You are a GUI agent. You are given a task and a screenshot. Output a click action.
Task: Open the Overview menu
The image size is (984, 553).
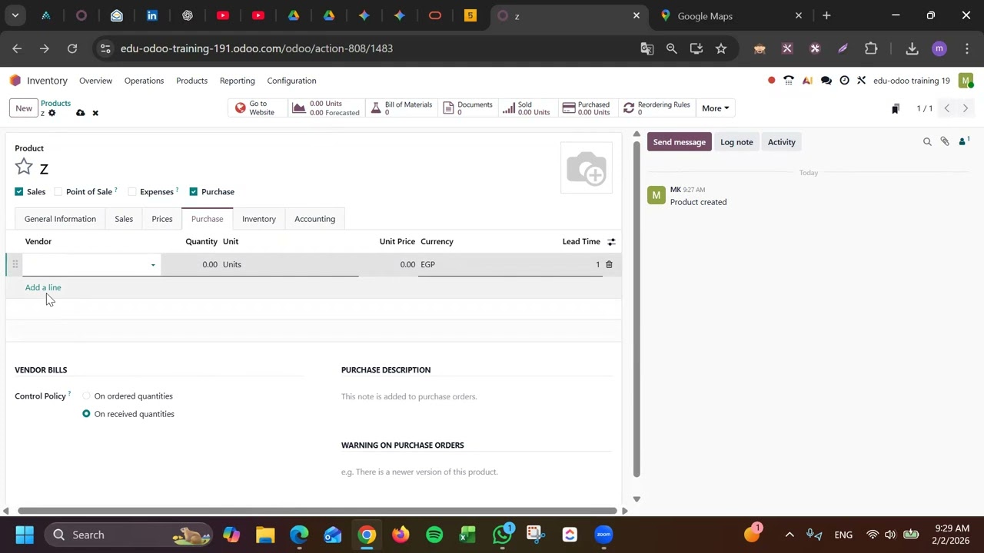pos(95,81)
